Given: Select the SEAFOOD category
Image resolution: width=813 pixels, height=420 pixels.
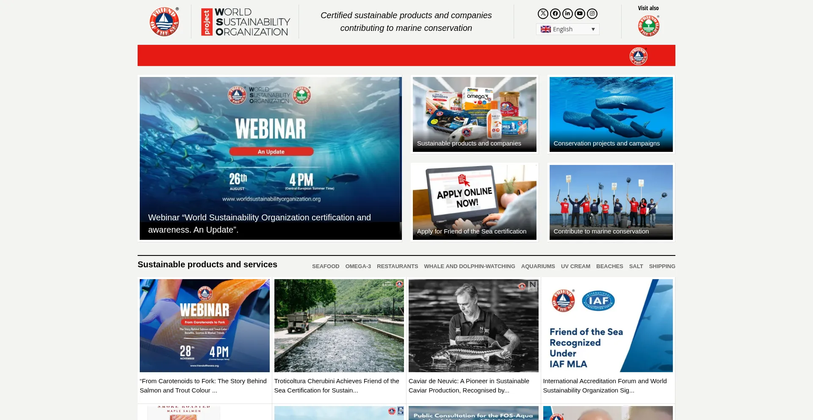Looking at the screenshot, I should coord(326,266).
